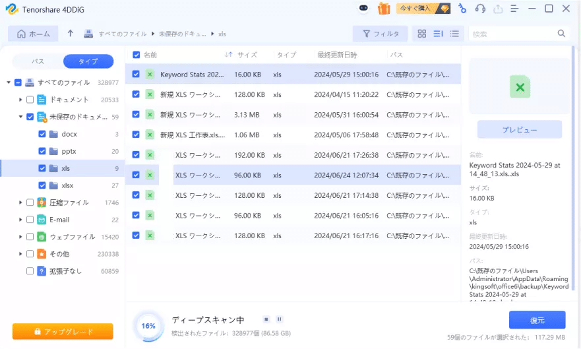Uncheck the 192.00 KB file checkbox

click(136, 154)
